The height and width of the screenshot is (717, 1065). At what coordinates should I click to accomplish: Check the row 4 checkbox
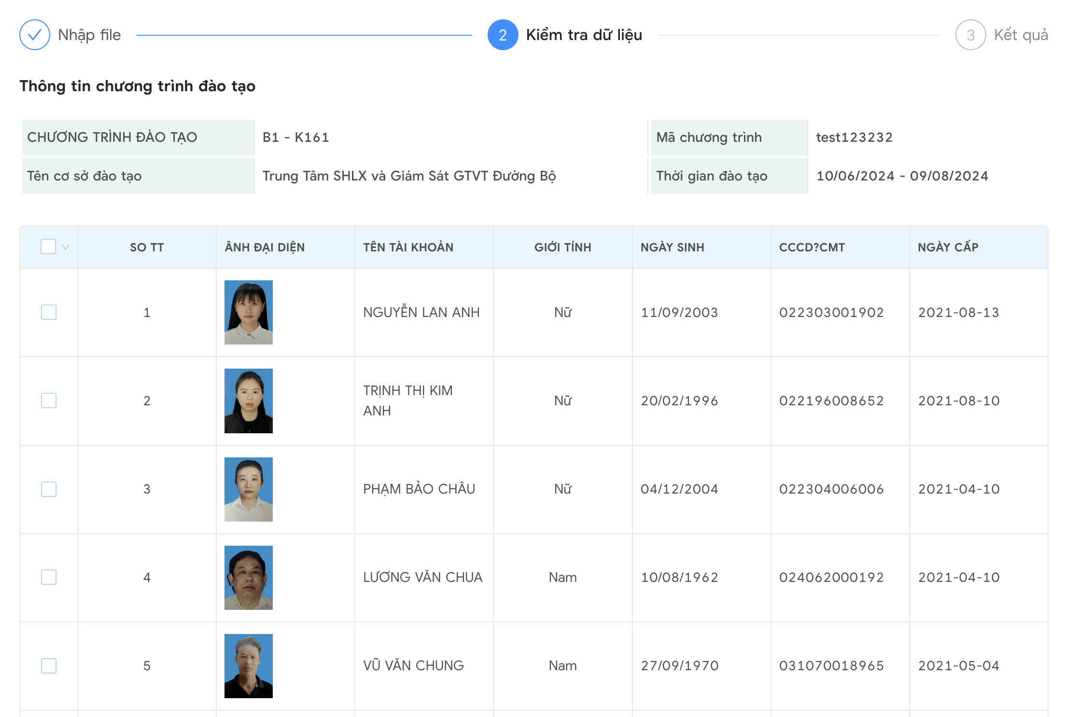pos(49,577)
